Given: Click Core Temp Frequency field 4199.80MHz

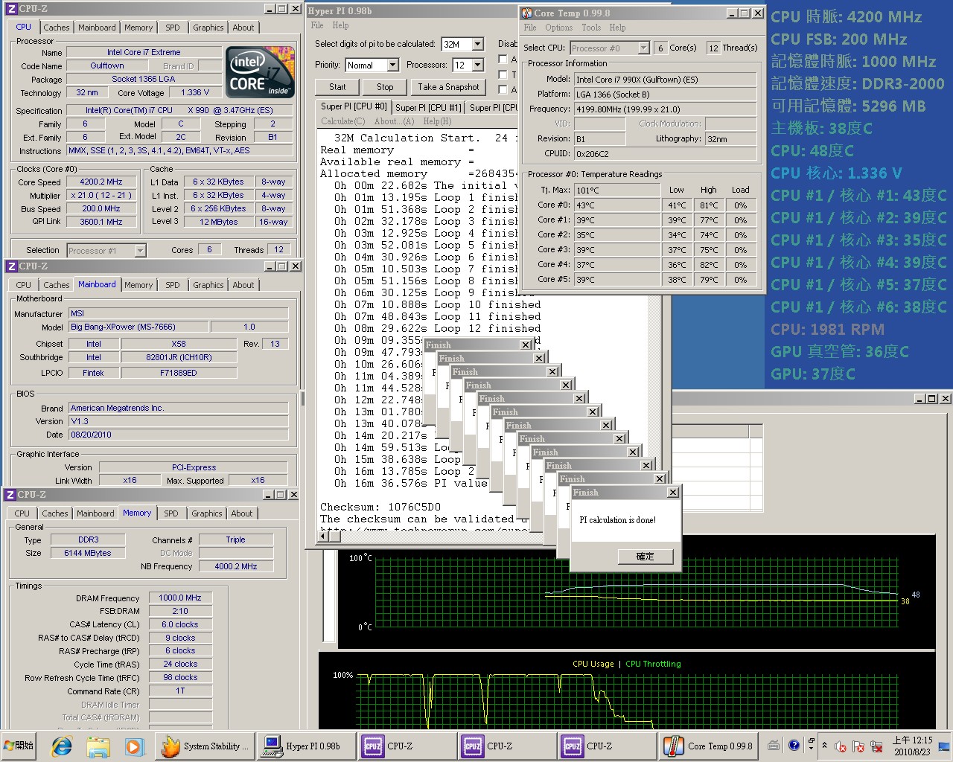Looking at the screenshot, I should click(666, 109).
